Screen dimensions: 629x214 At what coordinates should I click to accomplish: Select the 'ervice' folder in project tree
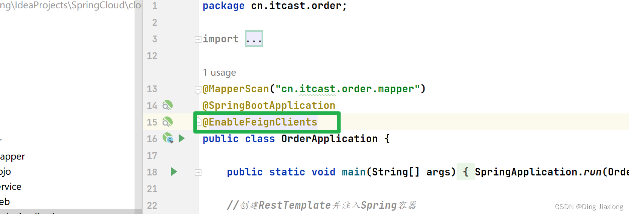[x=11, y=187]
